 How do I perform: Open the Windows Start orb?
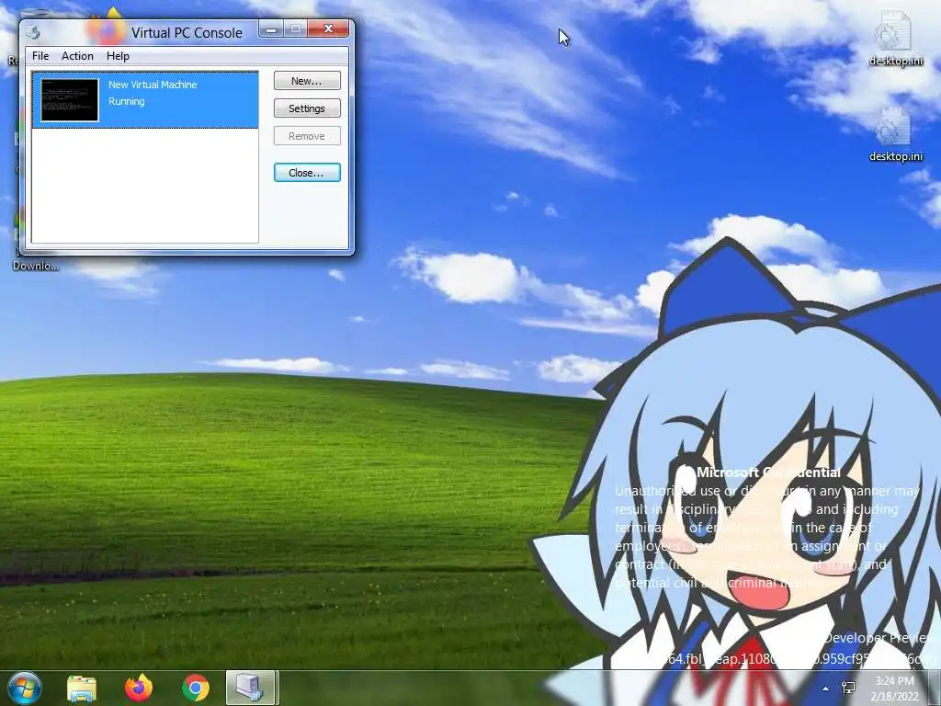(25, 688)
